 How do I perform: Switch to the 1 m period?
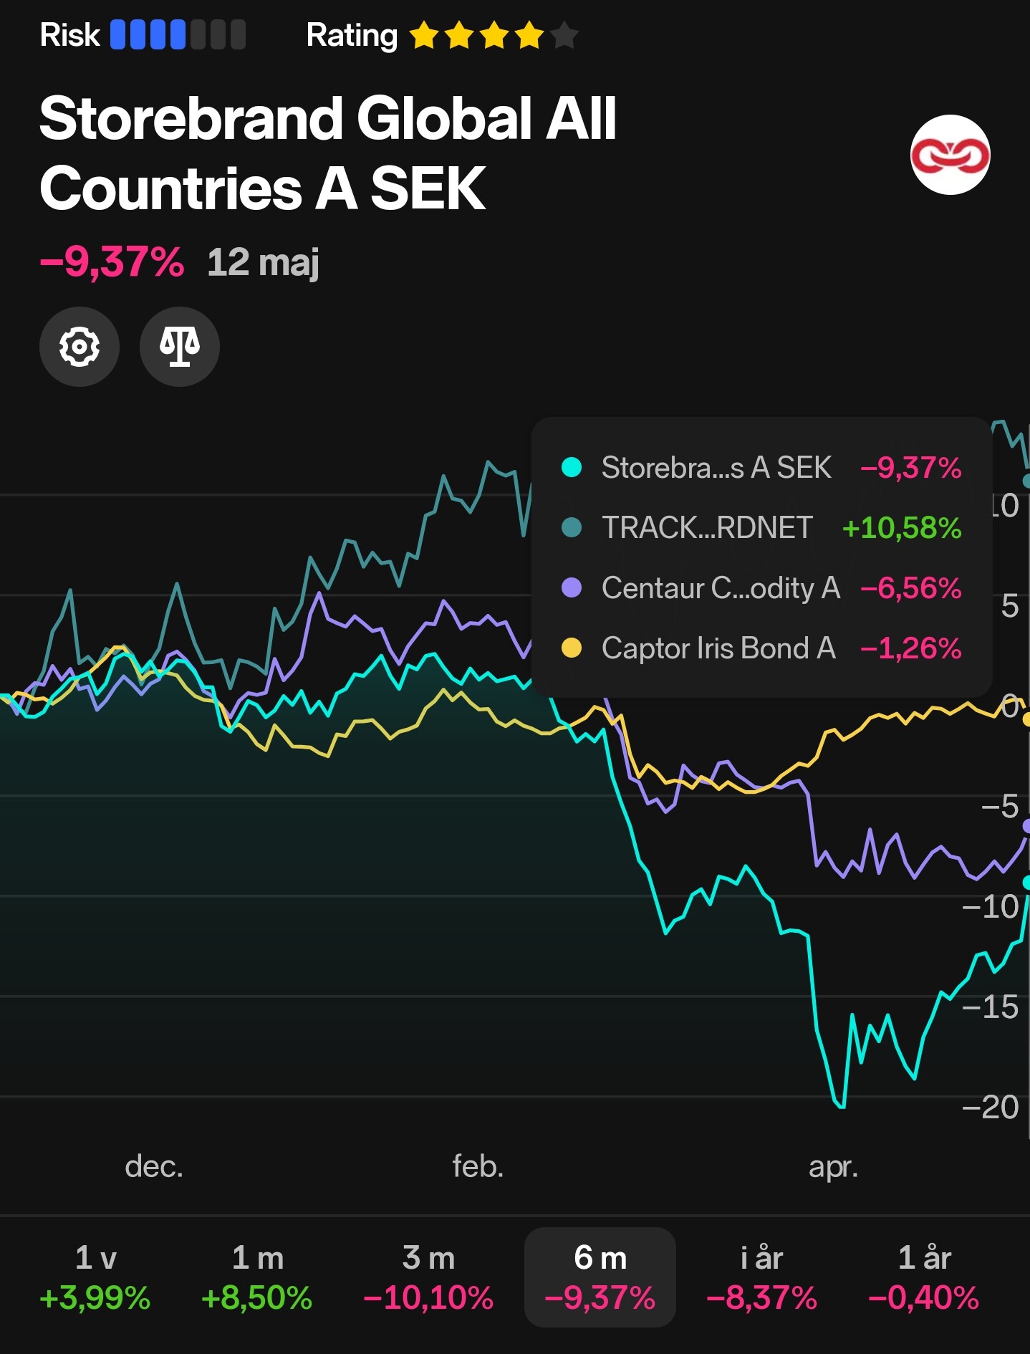click(257, 1277)
